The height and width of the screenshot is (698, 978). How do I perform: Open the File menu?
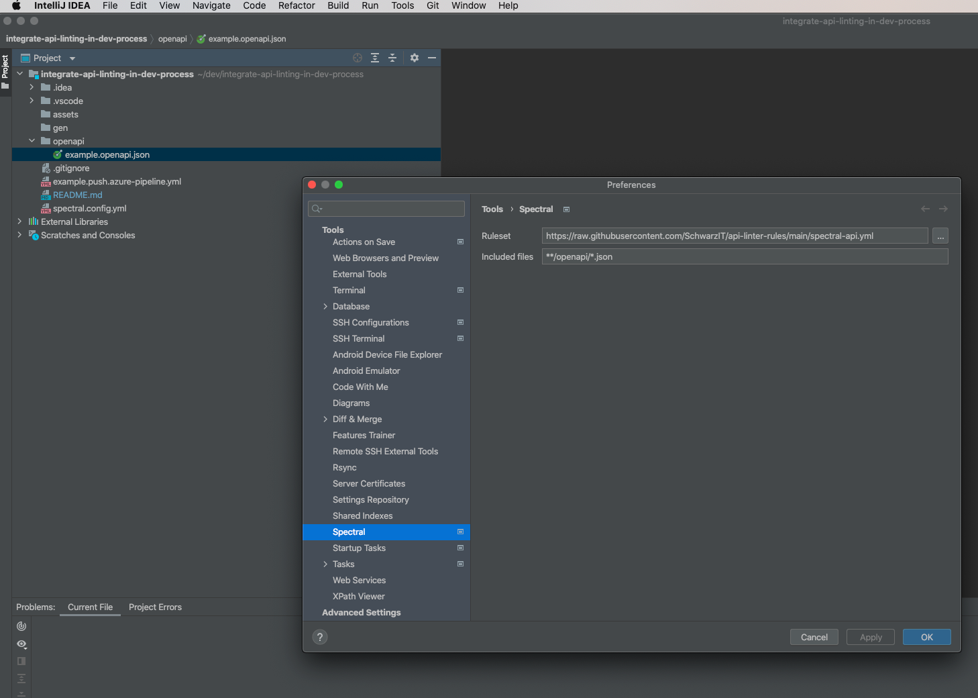[x=110, y=5]
